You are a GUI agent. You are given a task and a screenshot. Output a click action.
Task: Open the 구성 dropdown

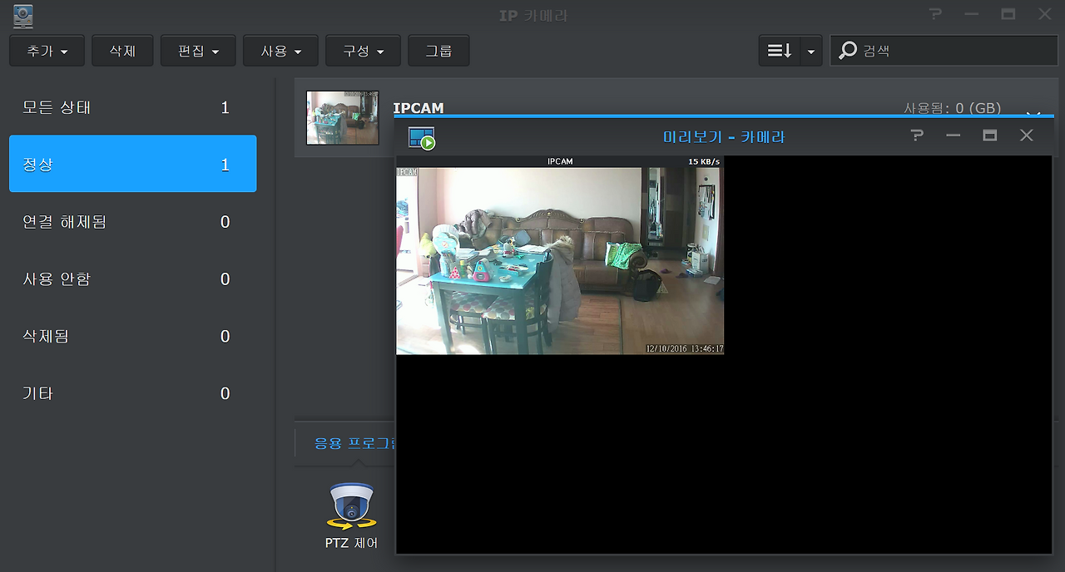coord(363,50)
